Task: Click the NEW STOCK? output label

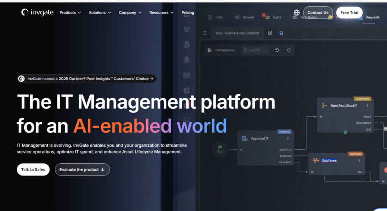Action: click(364, 123)
